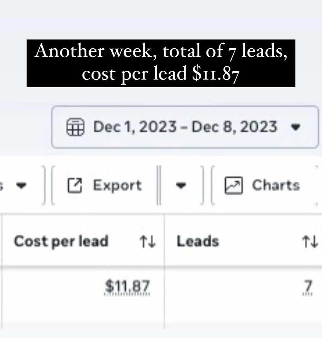Screen dimensions: 322x338
Task: Sort the Leads column using arrows
Action: tap(310, 241)
